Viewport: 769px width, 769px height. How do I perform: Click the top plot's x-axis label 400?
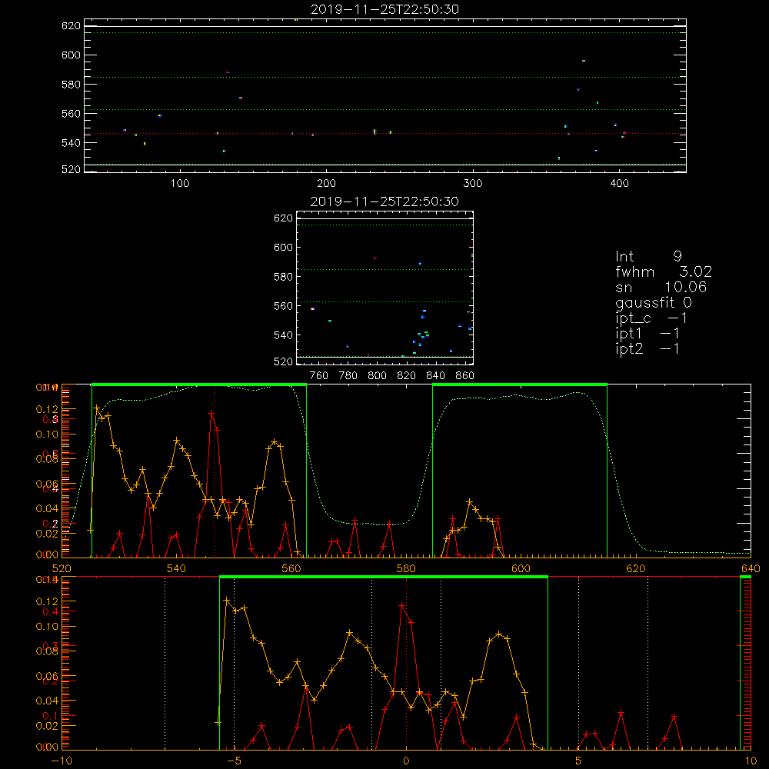click(619, 184)
